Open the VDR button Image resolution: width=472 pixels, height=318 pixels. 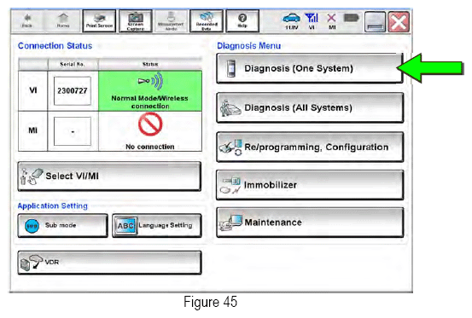pos(109,263)
